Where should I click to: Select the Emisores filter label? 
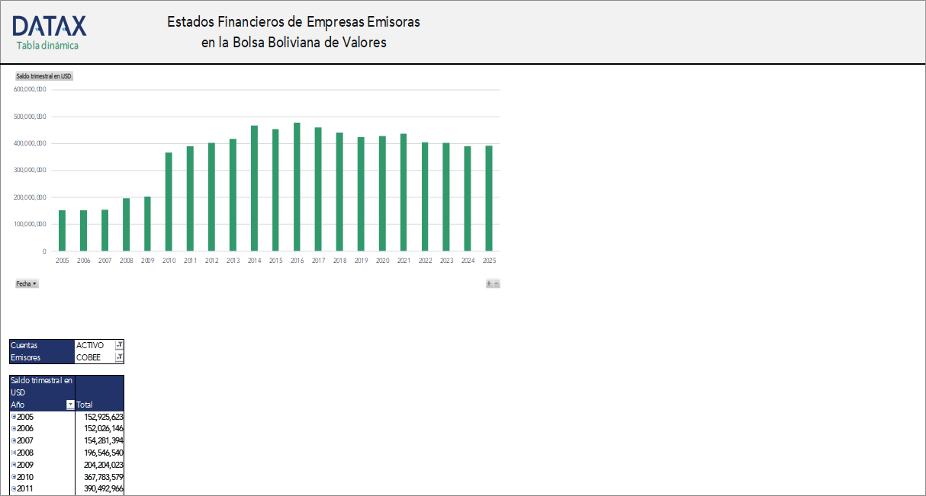pos(27,356)
